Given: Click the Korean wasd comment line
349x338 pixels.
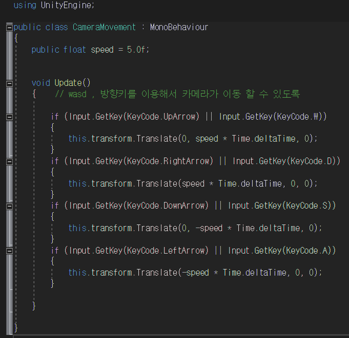Looking at the screenshot, I should [177, 94].
